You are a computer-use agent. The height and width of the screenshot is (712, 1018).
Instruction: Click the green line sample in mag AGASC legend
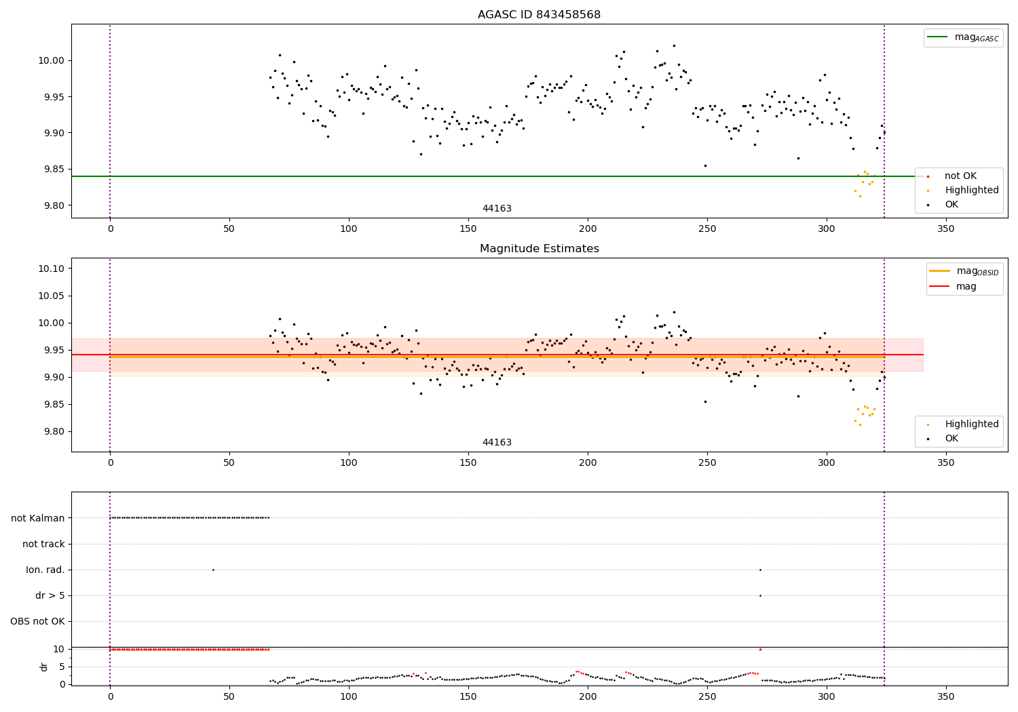pos(938,37)
